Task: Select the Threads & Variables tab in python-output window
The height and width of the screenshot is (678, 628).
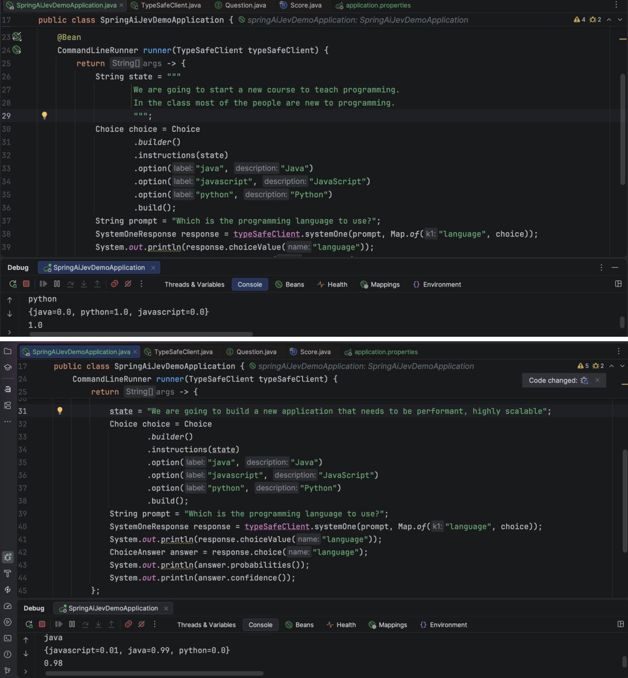Action: [x=194, y=284]
